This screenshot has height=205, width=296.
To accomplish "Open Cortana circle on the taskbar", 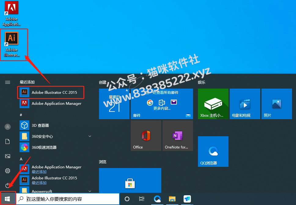I will tap(127, 199).
